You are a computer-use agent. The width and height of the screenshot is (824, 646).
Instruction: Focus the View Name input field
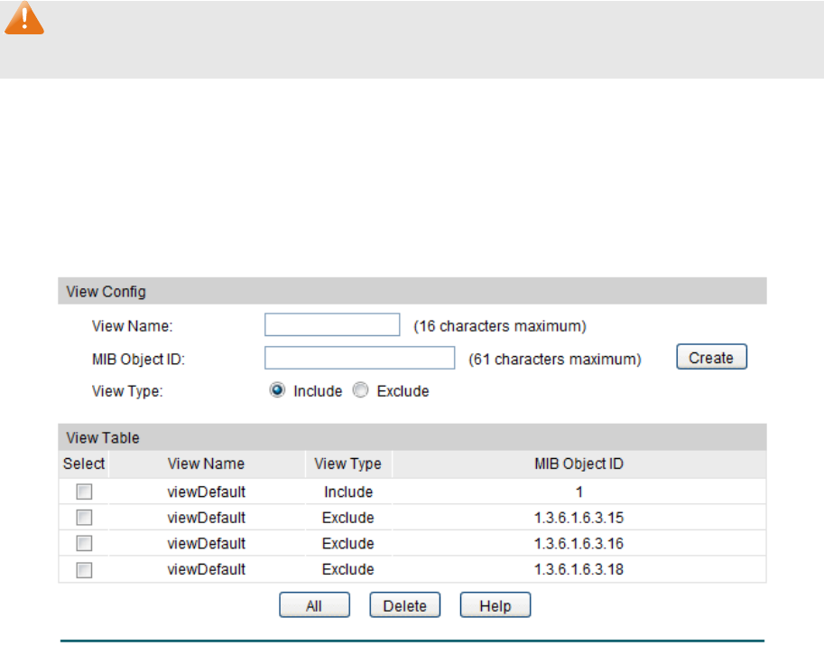pos(332,324)
